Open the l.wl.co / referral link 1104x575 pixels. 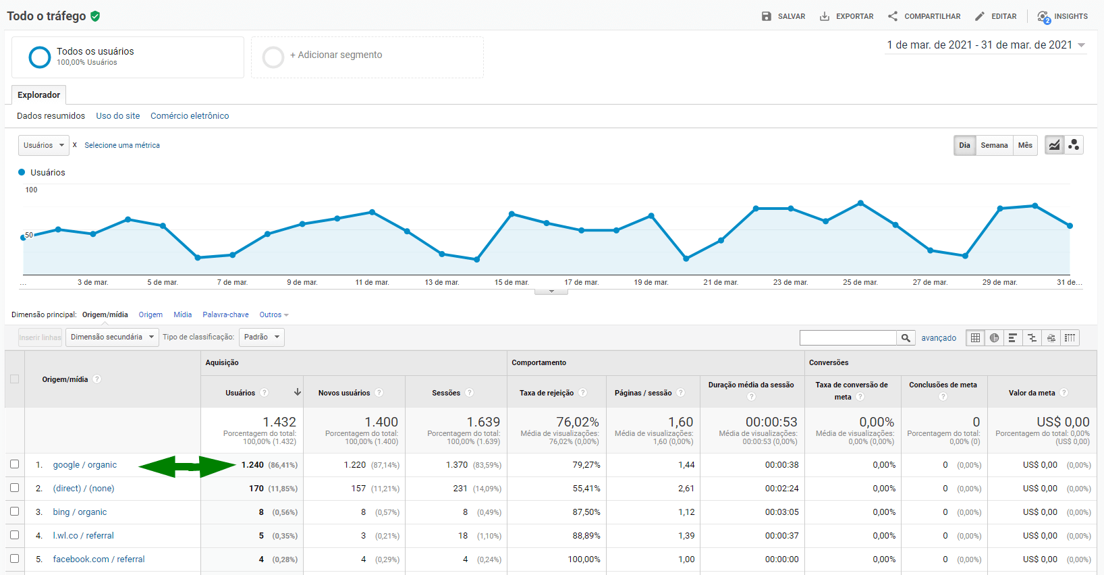click(84, 536)
